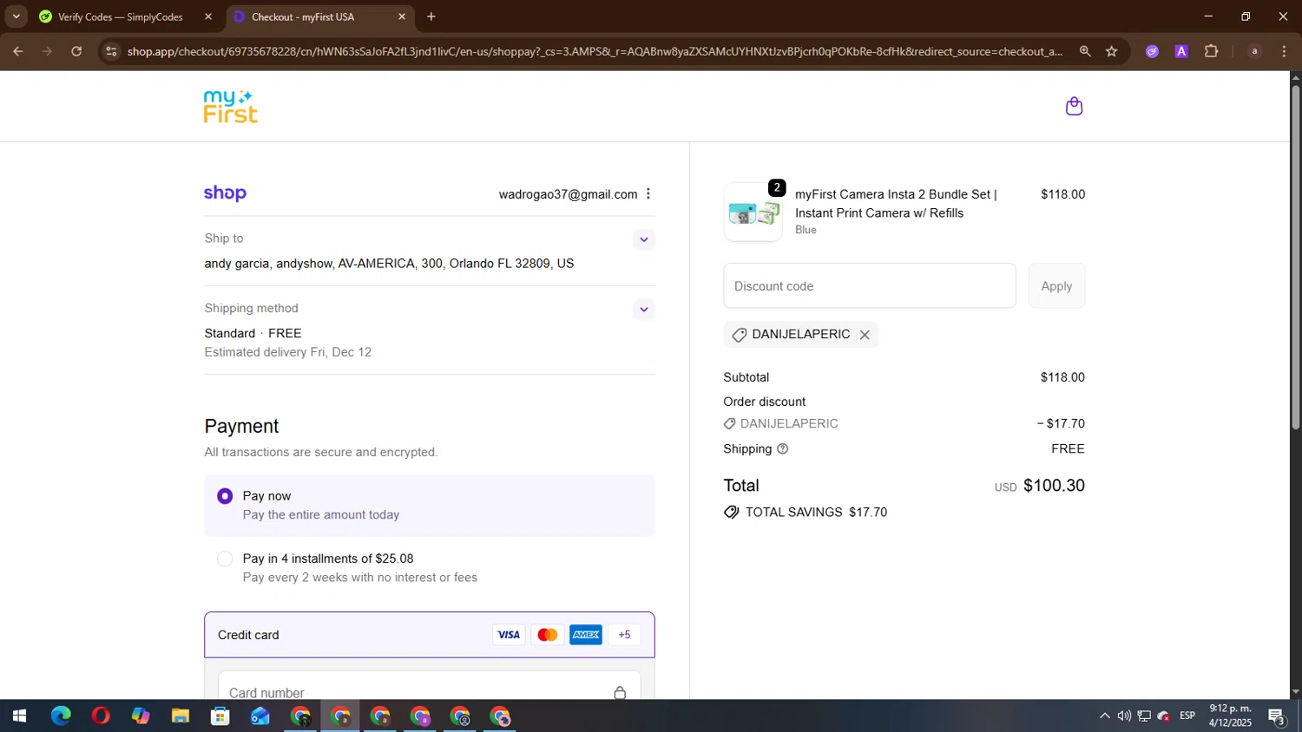1302x732 pixels.
Task: Open the volume icon in system tray
Action: tap(1124, 716)
